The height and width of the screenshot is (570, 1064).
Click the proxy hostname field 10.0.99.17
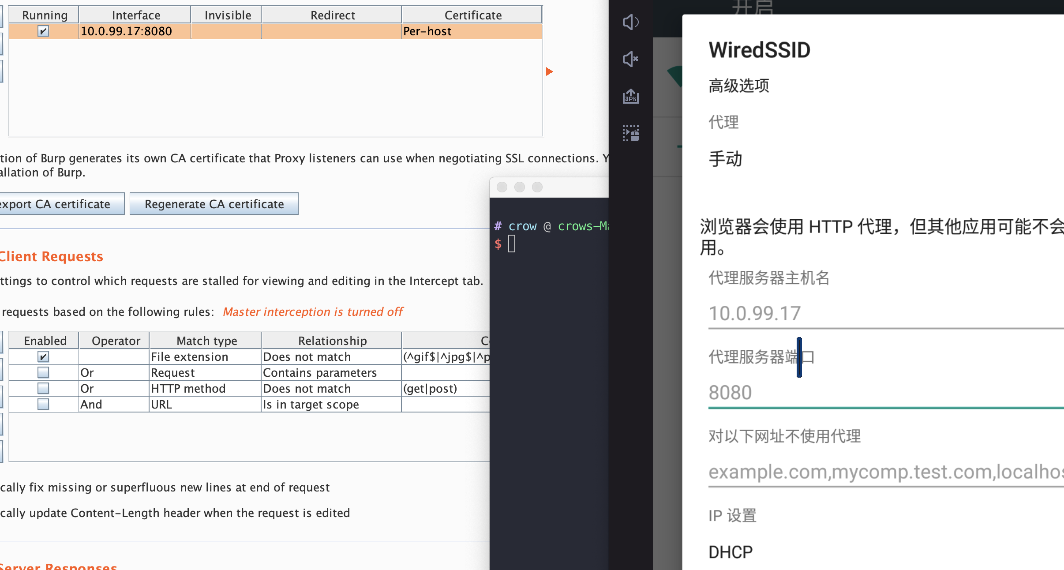[x=886, y=314]
